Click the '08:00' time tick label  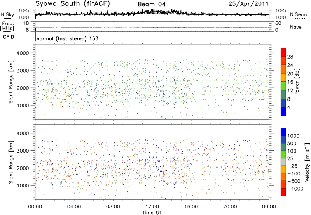coord(113,207)
